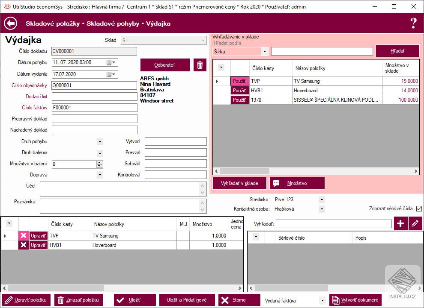Click the plus icon to add serial number

click(401, 223)
